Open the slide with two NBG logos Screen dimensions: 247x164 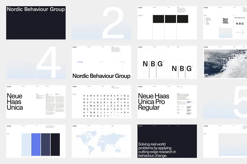[167, 62]
